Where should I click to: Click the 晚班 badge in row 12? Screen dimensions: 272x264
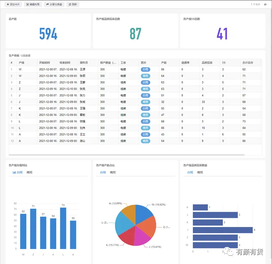click(145, 141)
